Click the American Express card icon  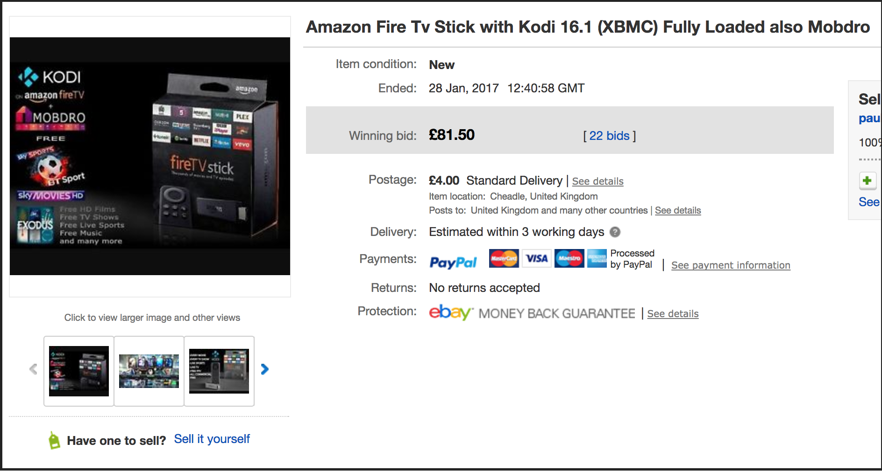(x=597, y=258)
